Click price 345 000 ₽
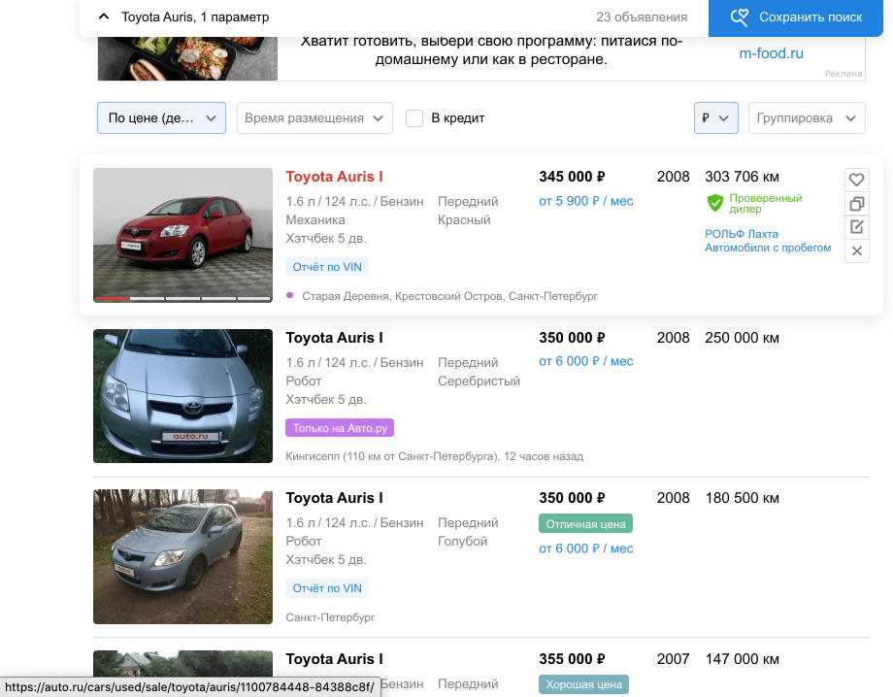This screenshot has height=697, width=893. (x=572, y=177)
